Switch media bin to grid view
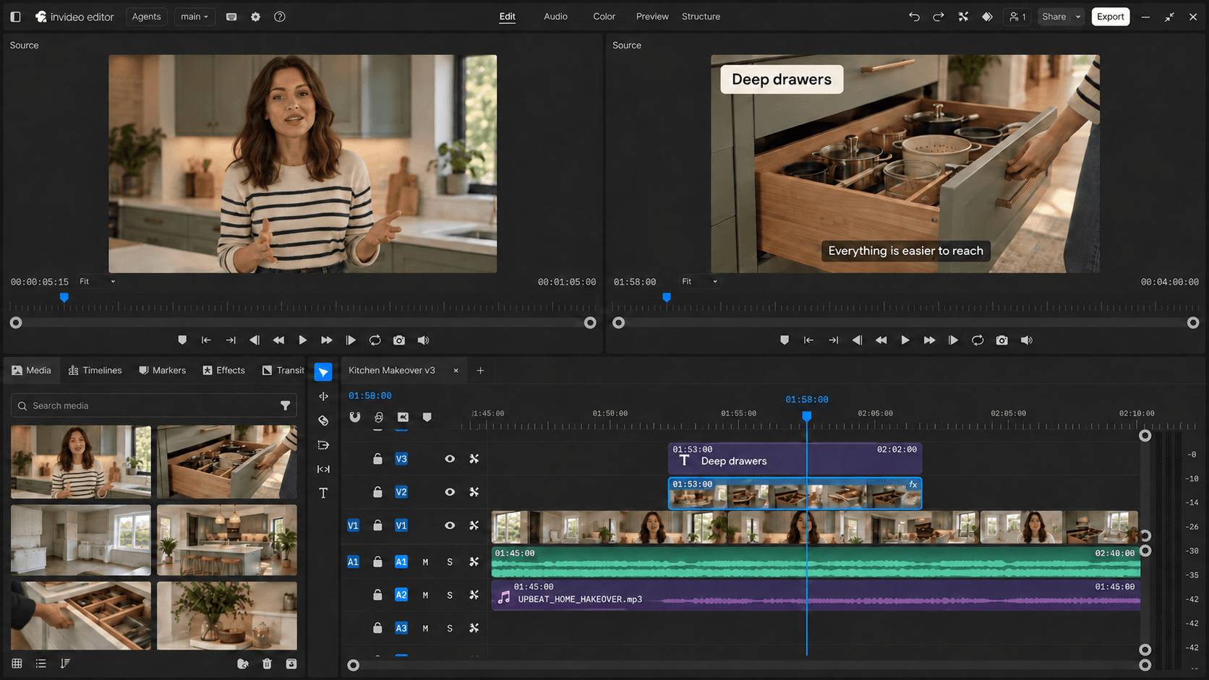 [x=17, y=663]
